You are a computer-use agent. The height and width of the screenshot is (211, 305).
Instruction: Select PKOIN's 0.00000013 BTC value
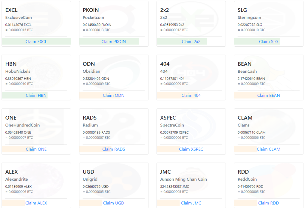pyautogui.click(x=97, y=30)
